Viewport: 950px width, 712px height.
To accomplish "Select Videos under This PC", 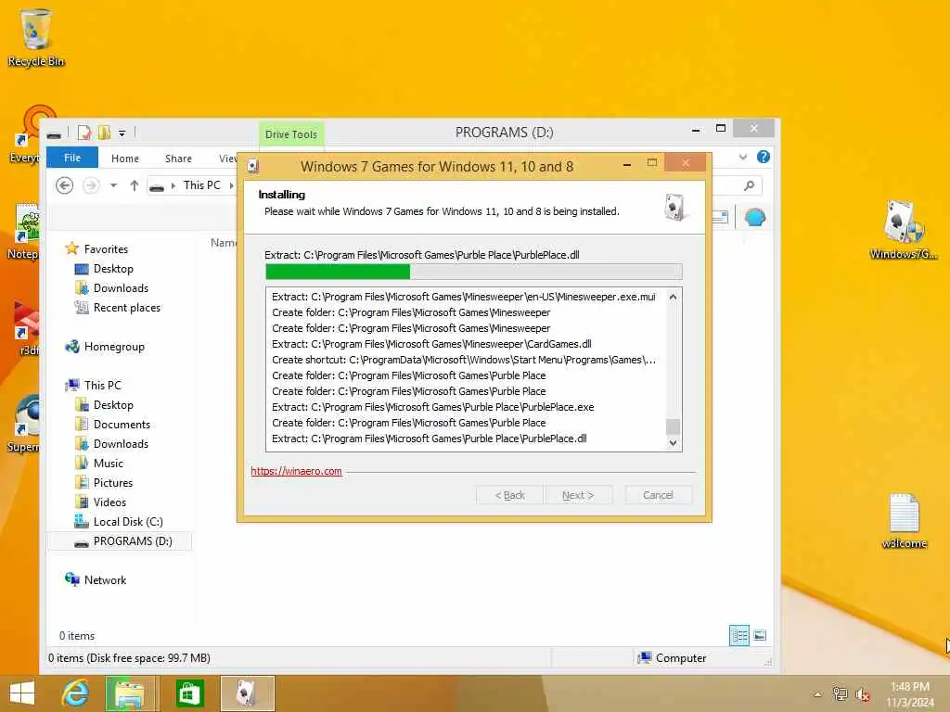I will tap(109, 502).
